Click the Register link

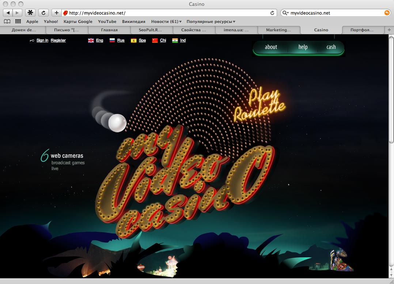pyautogui.click(x=58, y=41)
